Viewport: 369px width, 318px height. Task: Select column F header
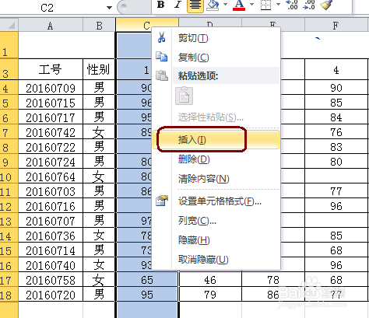click(x=336, y=26)
